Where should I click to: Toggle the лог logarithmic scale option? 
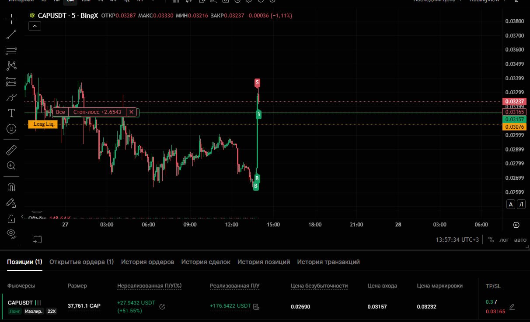coord(505,240)
